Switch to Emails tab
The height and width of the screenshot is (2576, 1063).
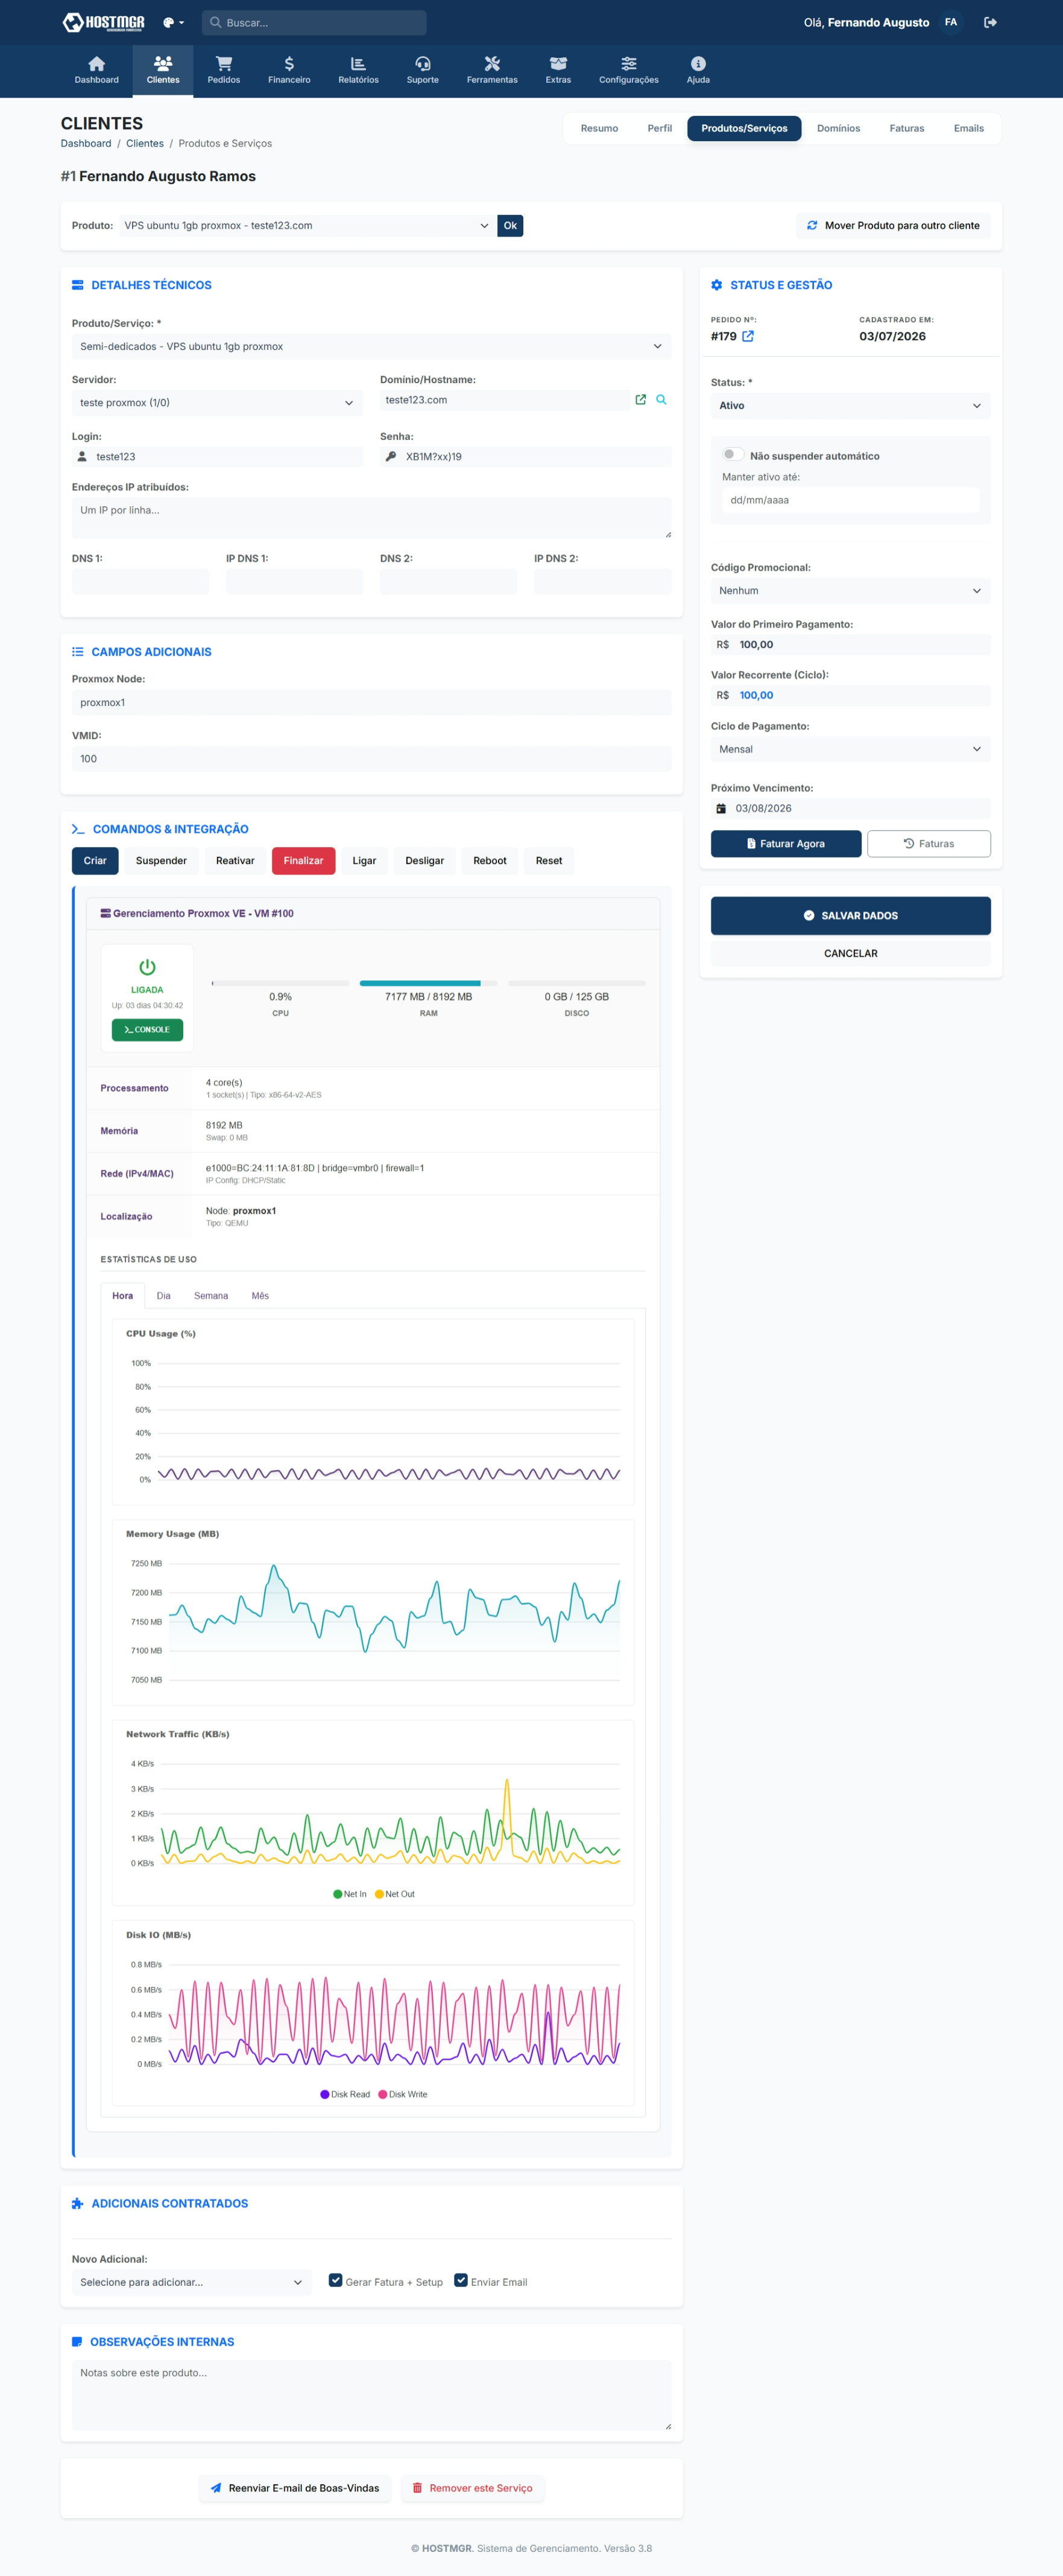click(969, 128)
